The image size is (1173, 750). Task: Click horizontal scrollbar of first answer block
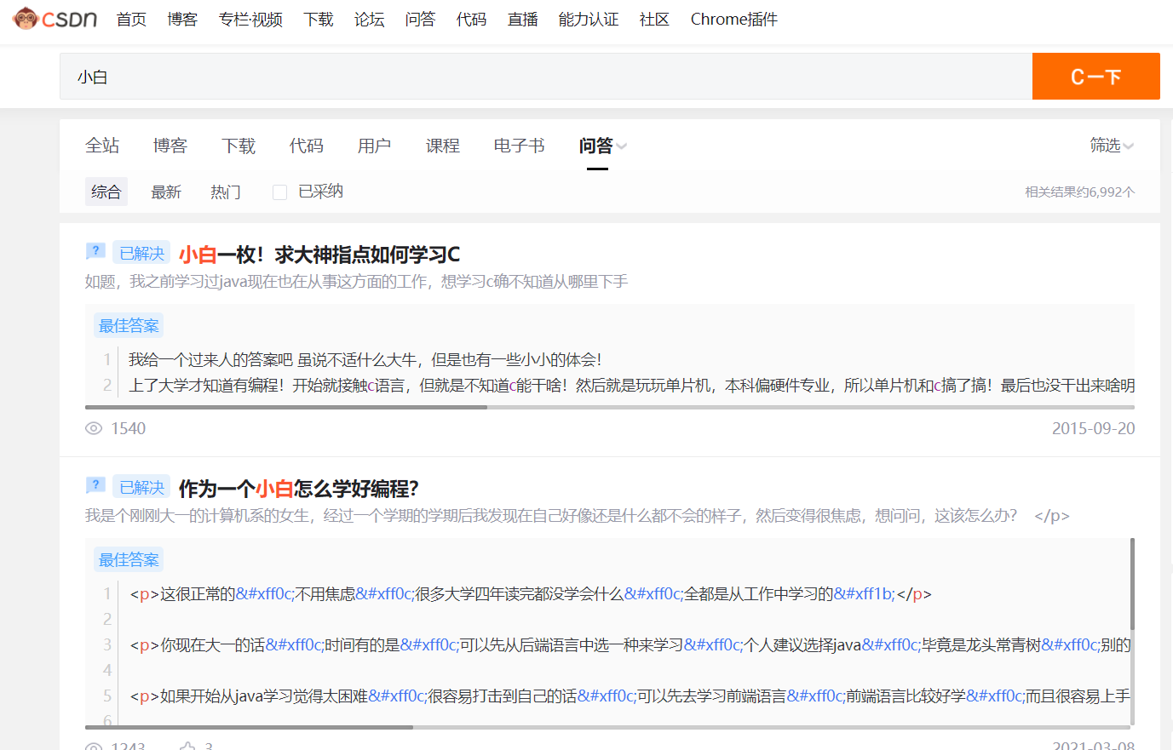286,407
